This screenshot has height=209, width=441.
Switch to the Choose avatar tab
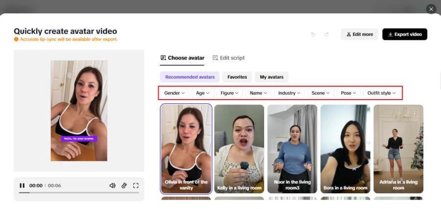click(182, 58)
